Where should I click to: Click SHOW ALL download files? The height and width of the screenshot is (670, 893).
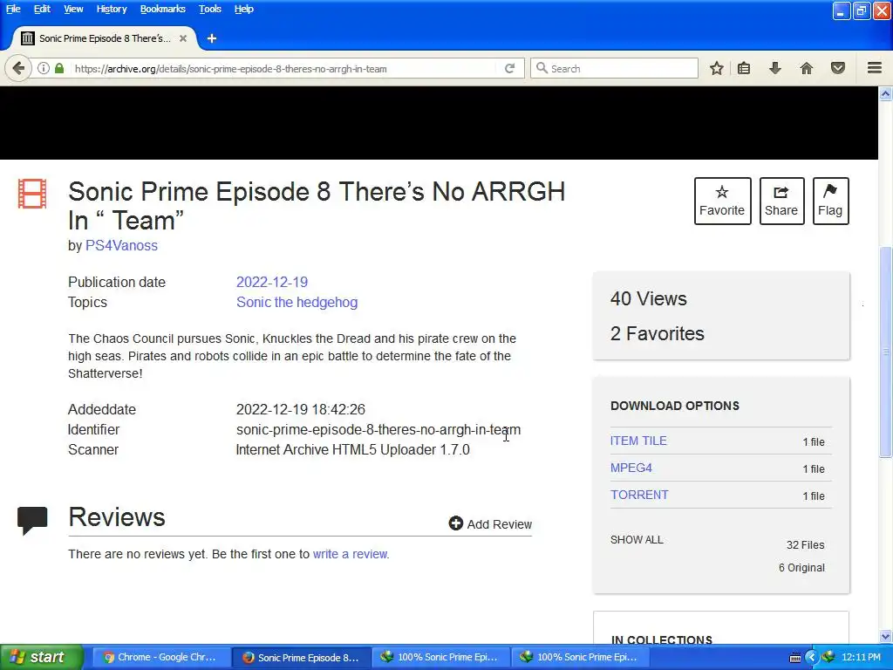pyautogui.click(x=637, y=539)
